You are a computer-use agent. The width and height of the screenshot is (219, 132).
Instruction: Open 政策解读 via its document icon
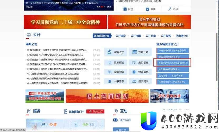click(x=110, y=63)
